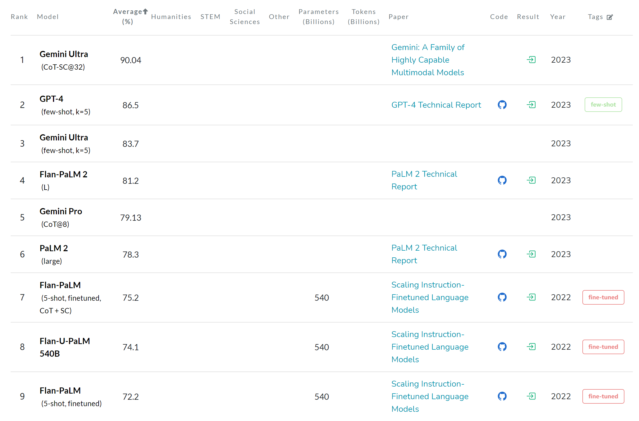Open GitHub icon in Flan-PaLM 2 row
This screenshot has height=421, width=639.
point(502,180)
